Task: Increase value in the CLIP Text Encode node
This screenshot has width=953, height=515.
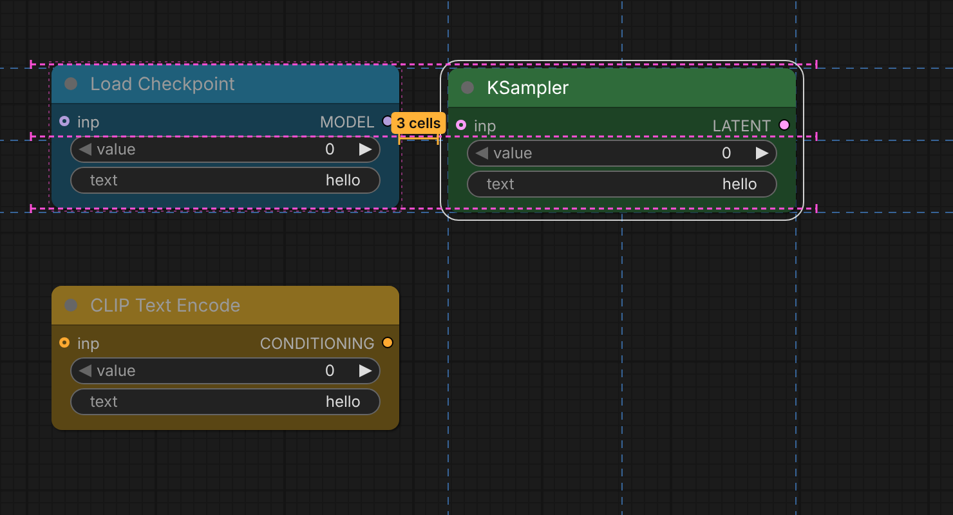Action: click(x=365, y=371)
